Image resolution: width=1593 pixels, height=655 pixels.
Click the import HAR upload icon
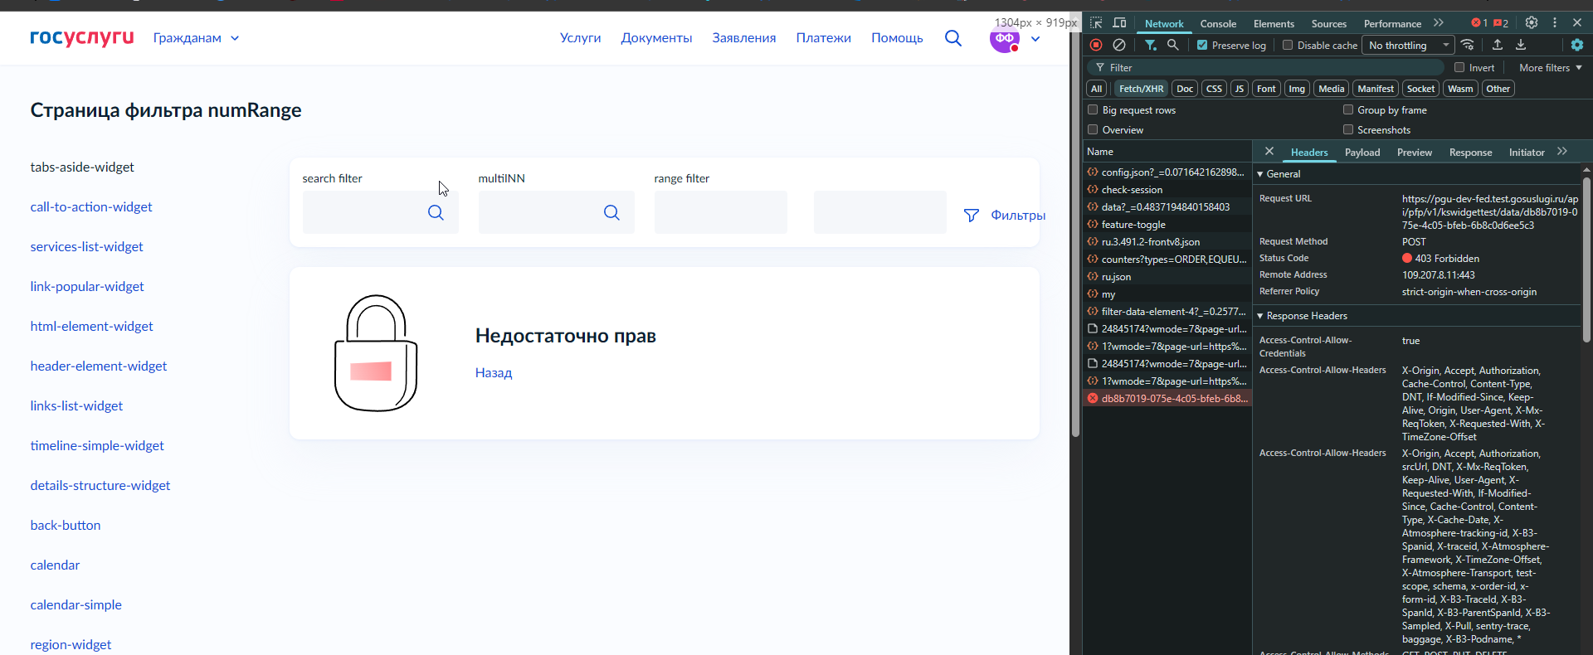[1498, 45]
